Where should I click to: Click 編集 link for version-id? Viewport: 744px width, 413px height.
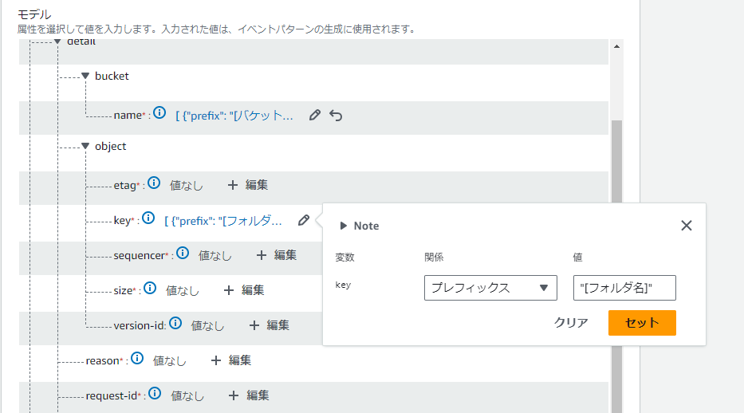tap(278, 325)
